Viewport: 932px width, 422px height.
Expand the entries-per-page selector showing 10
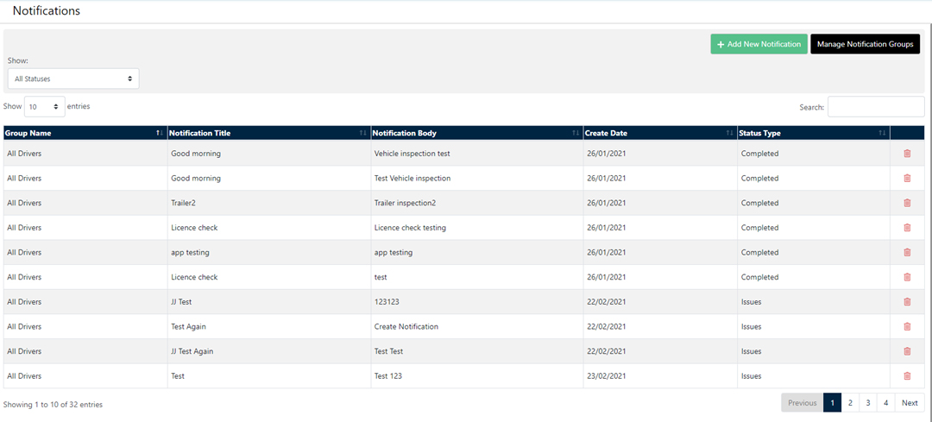45,107
